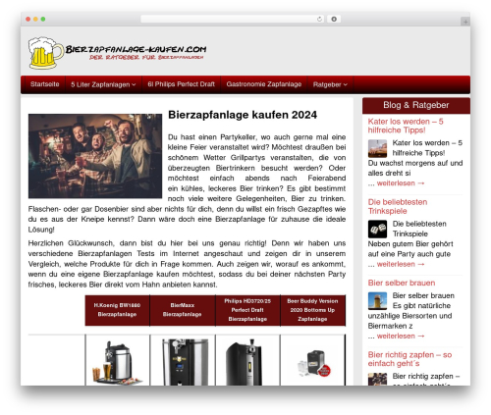Click the macOS yellow minimize window button
The width and height of the screenshot is (491, 415).
(35, 20)
